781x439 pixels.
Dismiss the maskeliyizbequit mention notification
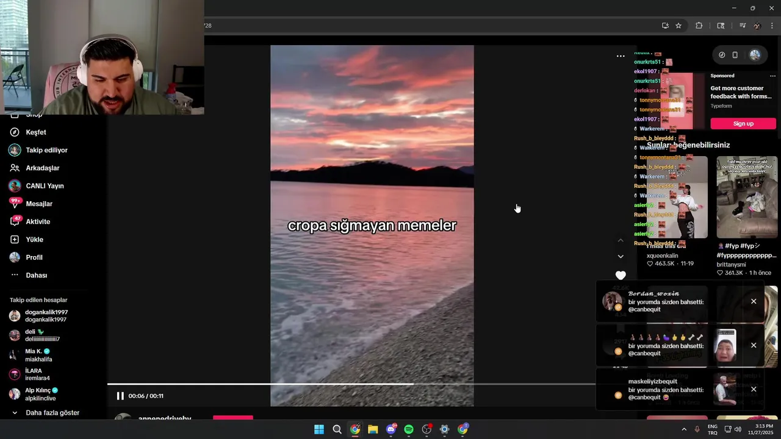click(x=754, y=389)
